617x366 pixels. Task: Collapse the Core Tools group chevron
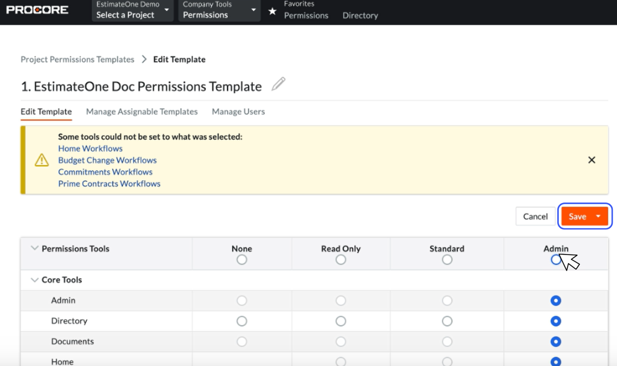(34, 280)
